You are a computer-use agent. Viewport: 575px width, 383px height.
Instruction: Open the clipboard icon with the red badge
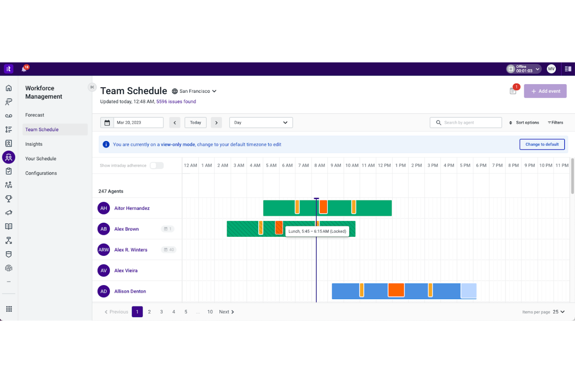tap(512, 91)
